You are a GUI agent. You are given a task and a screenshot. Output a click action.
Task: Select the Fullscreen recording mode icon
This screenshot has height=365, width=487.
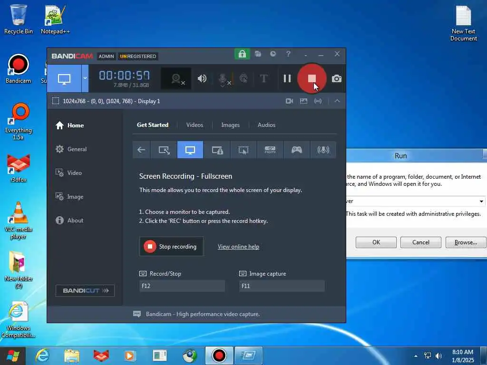point(190,150)
